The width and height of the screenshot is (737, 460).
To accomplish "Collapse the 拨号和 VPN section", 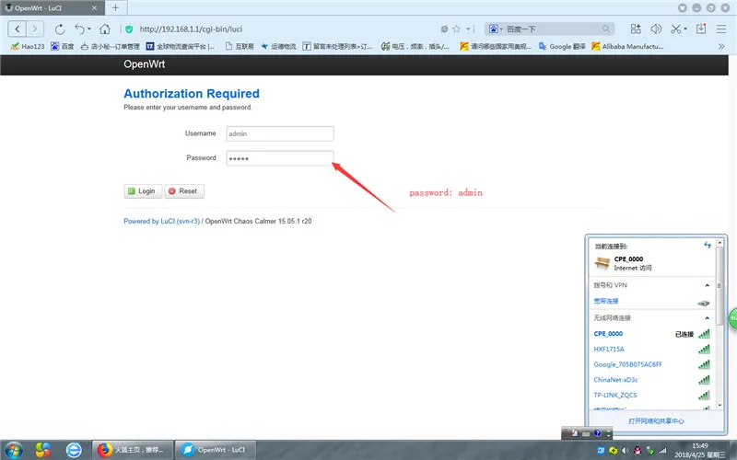I will [x=707, y=285].
